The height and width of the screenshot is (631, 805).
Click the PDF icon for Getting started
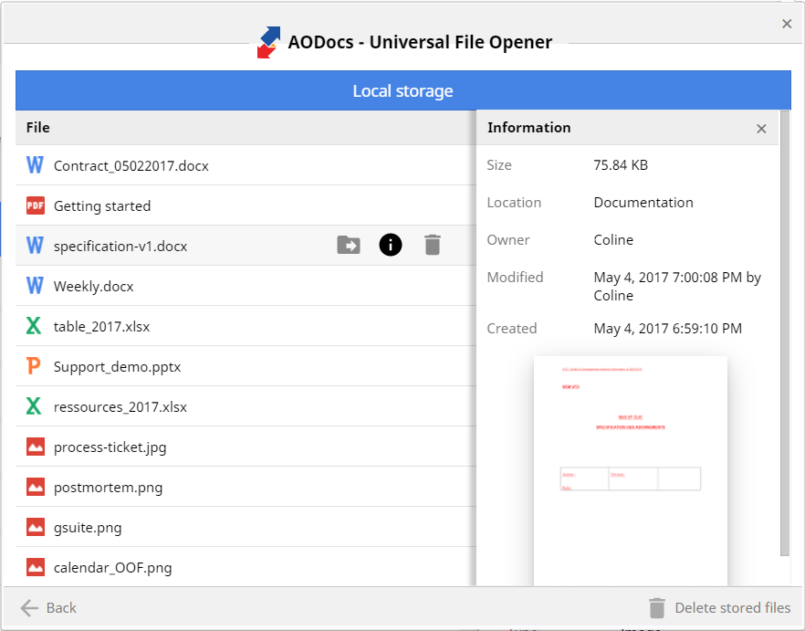(x=36, y=205)
